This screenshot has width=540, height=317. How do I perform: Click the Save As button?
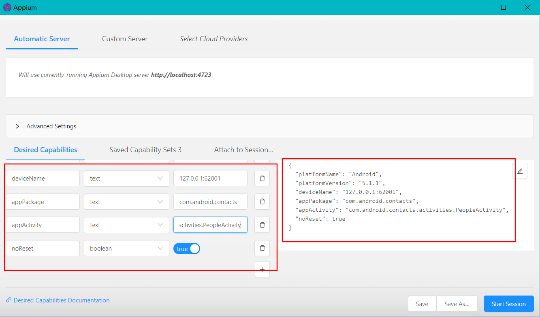coord(457,304)
